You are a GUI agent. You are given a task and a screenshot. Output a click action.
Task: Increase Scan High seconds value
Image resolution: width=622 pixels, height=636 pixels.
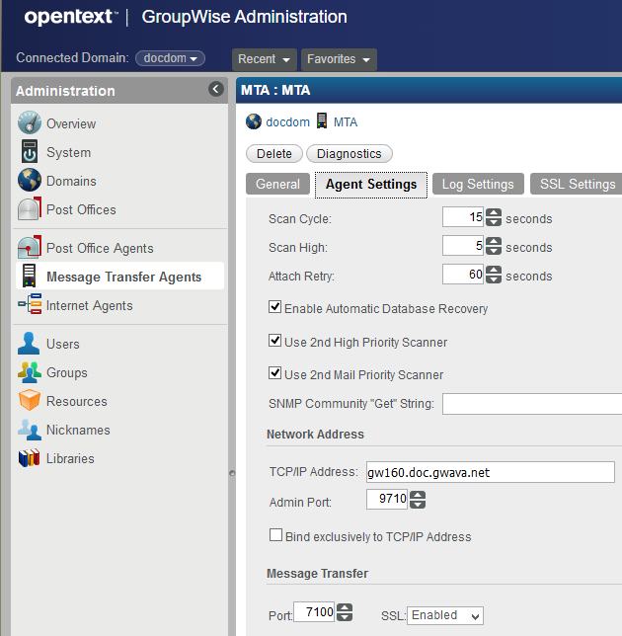[x=494, y=241]
